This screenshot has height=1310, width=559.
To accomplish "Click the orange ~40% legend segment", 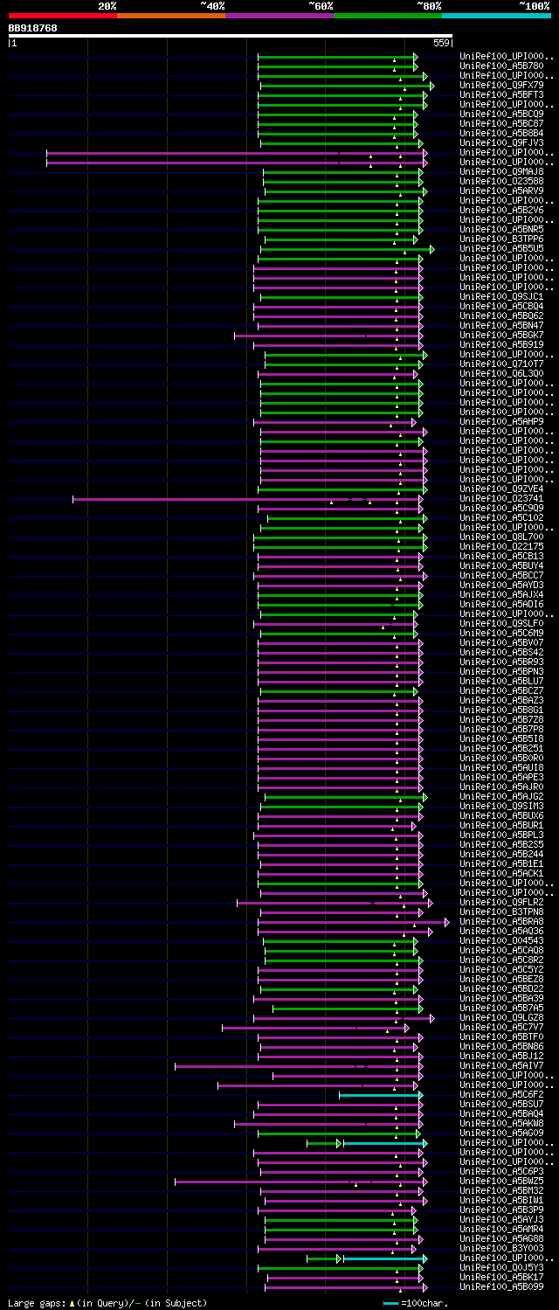I will coord(171,16).
